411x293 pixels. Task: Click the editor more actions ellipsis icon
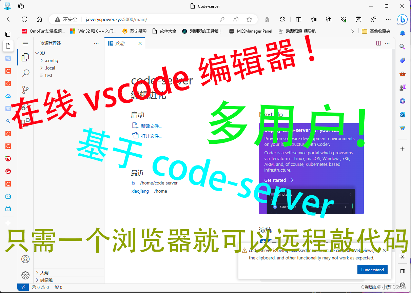[387, 43]
